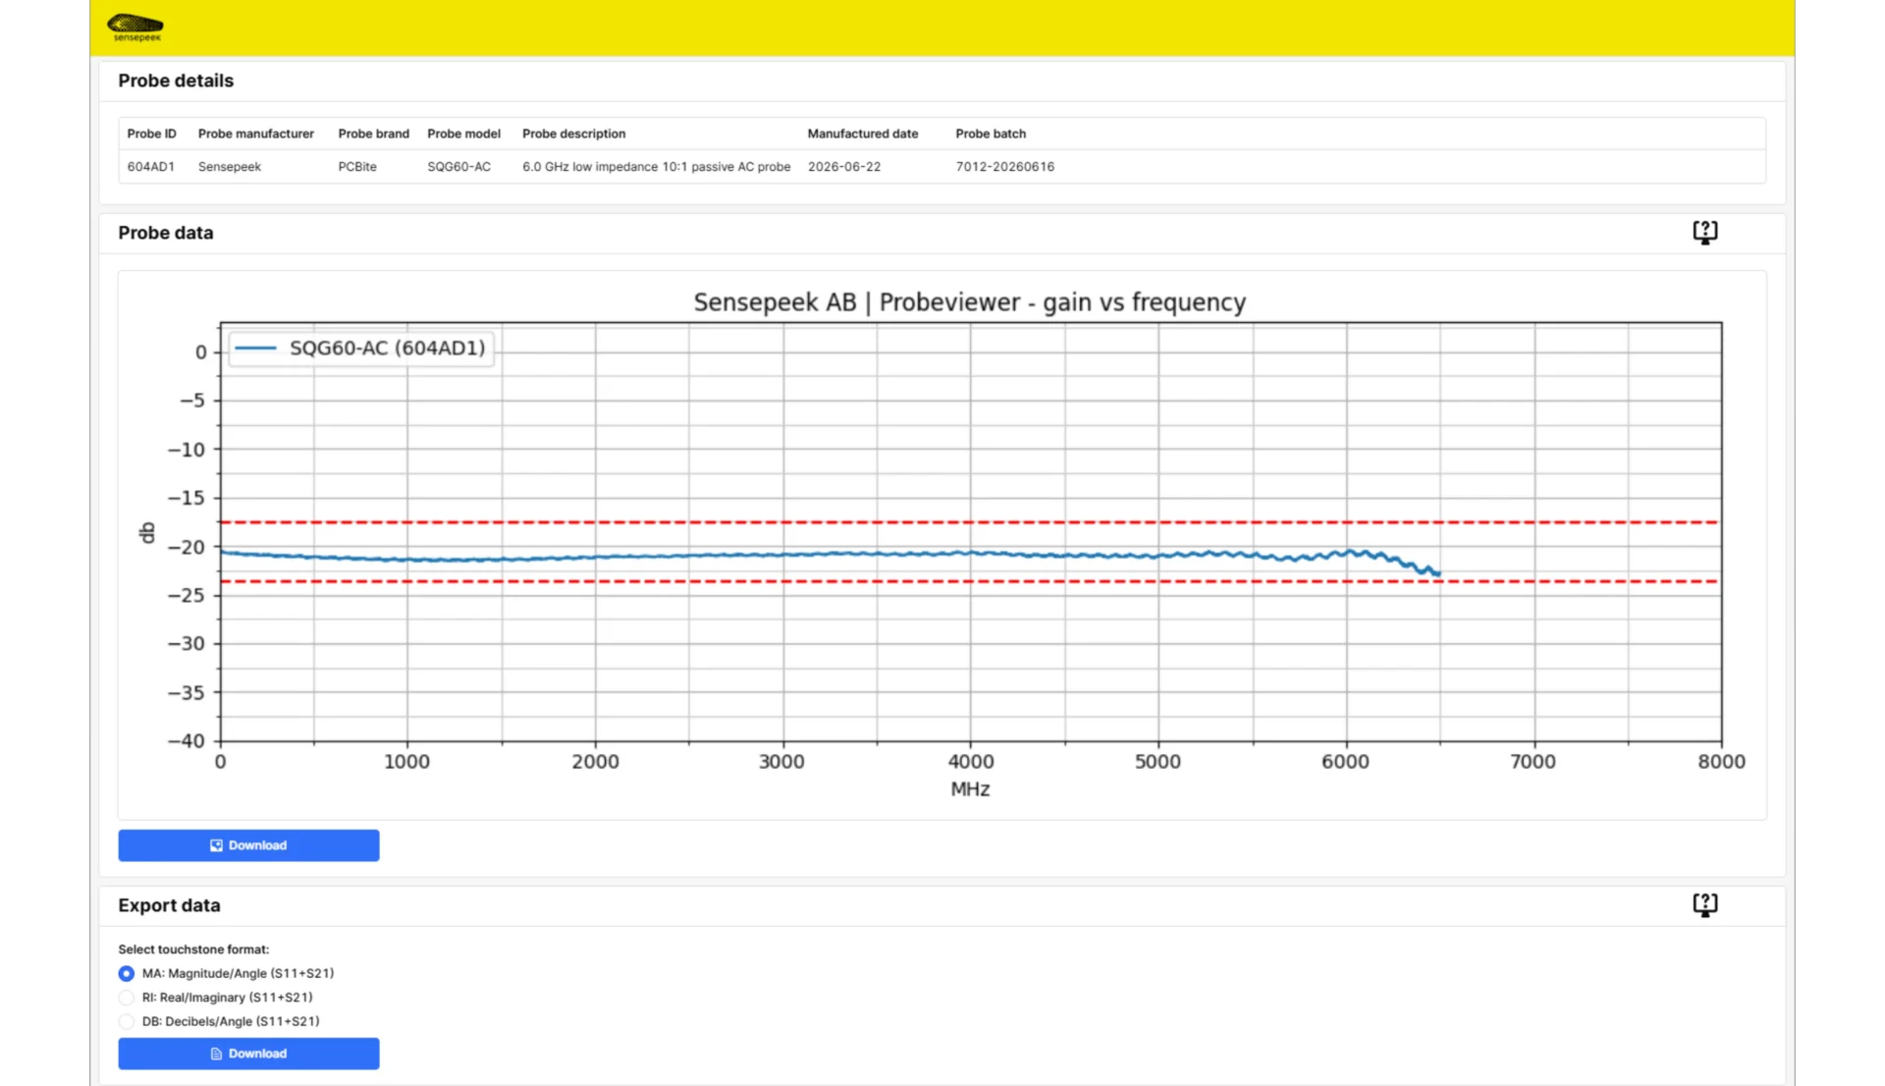The height and width of the screenshot is (1086, 1885).
Task: Click manufactured date 2026-06-22
Action: click(844, 167)
